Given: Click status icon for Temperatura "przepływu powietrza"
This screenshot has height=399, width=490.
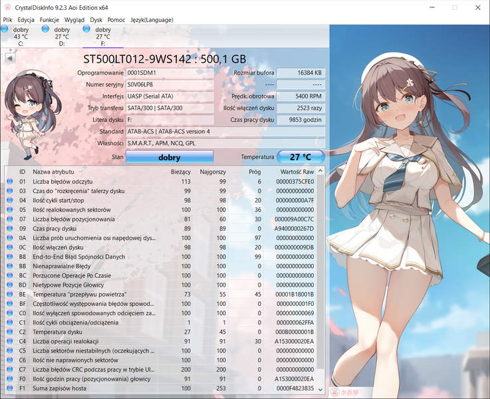Looking at the screenshot, I should (10, 295).
